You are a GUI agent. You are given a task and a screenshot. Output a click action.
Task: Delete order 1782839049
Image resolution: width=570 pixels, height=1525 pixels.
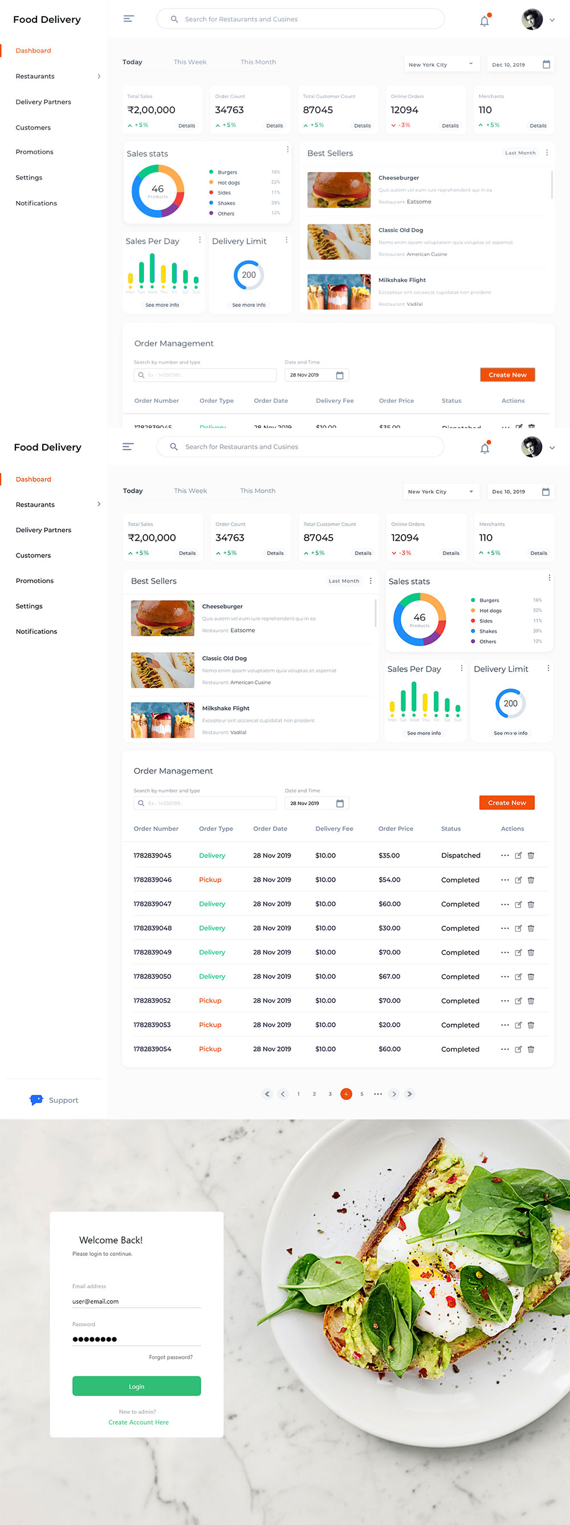pos(531,953)
